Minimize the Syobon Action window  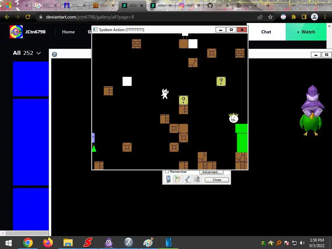[220, 30]
